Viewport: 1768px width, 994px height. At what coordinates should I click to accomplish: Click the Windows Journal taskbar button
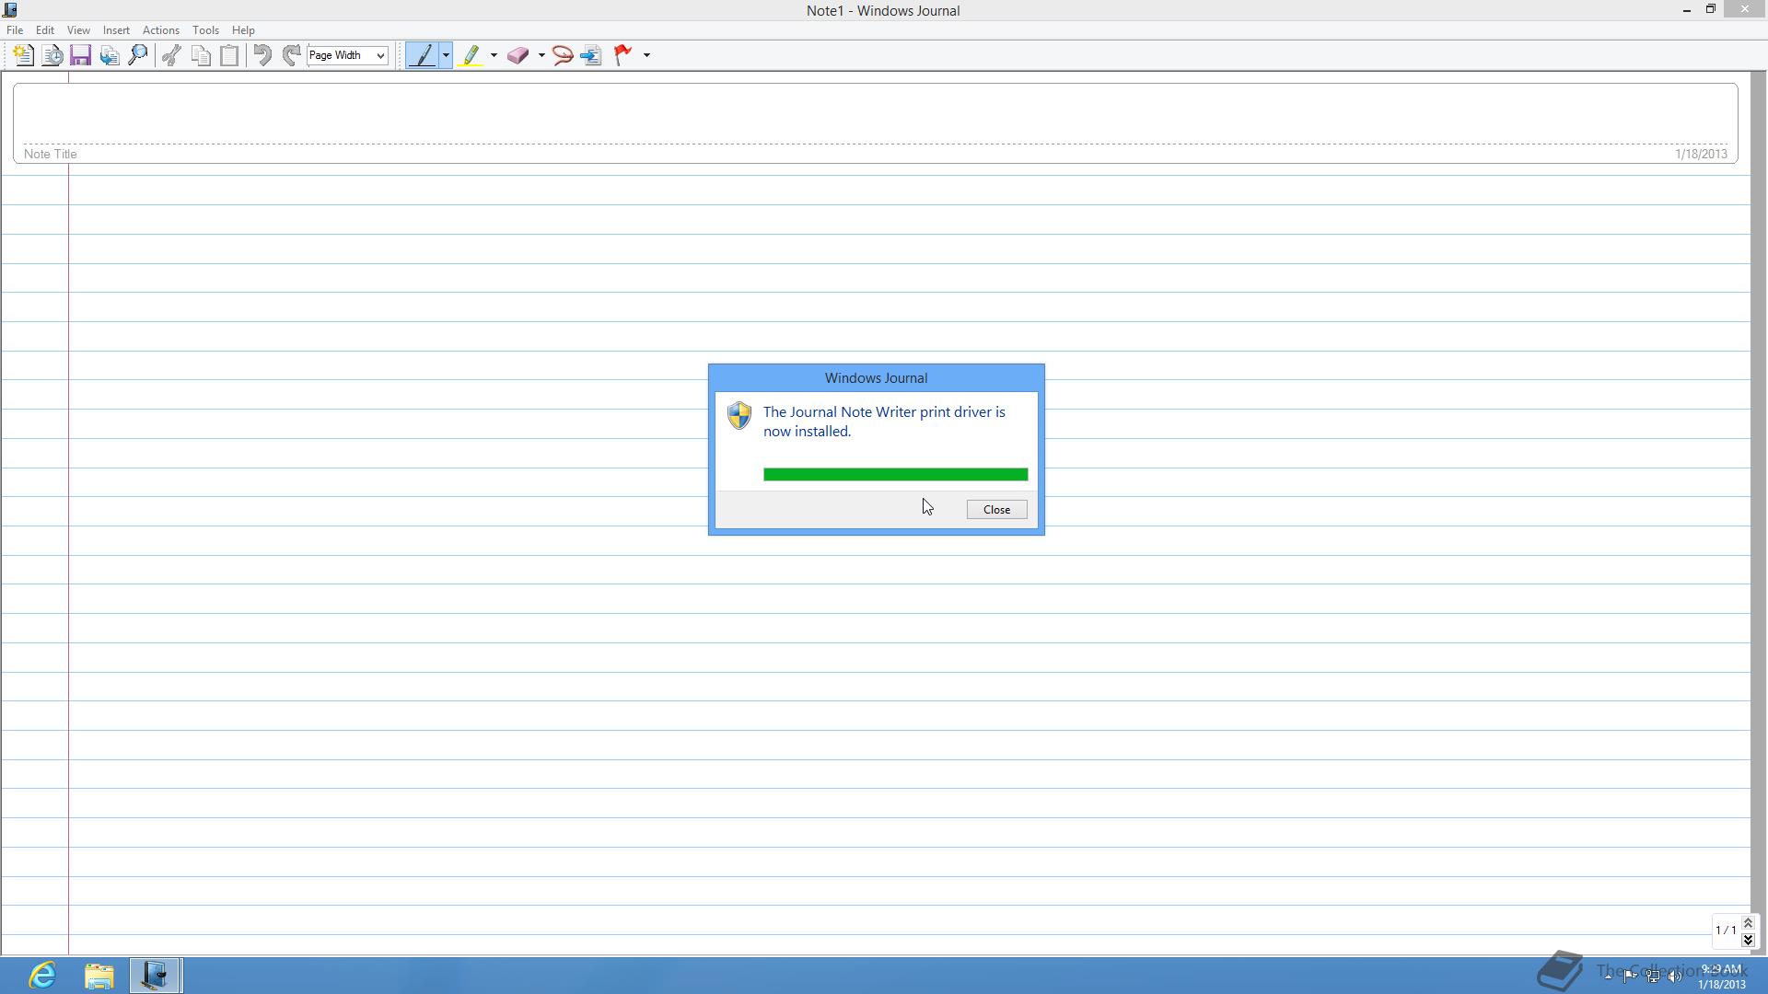coord(155,976)
